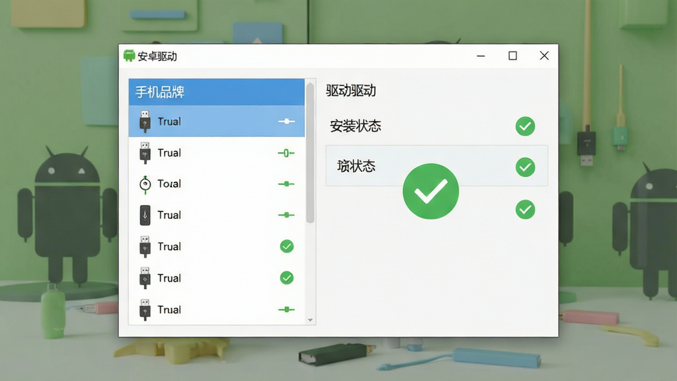Image resolution: width=677 pixels, height=381 pixels.
Task: Click the down arrow of the brand list scrollbar
Action: click(x=310, y=320)
